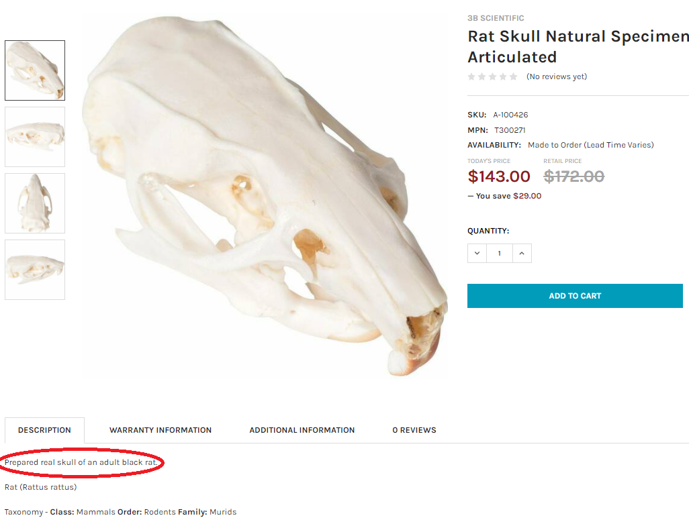
Task: Click Add to Cart button
Action: (x=575, y=296)
